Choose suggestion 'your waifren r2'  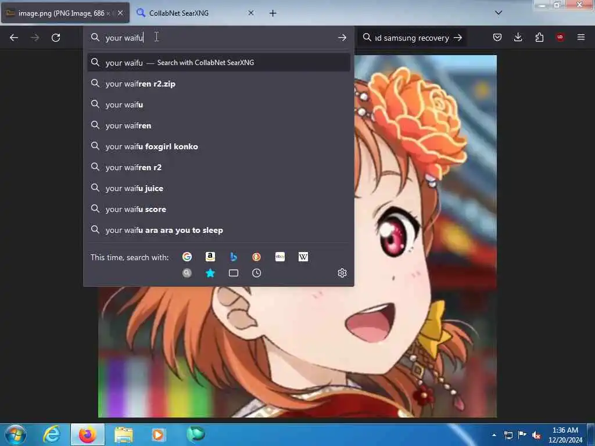tap(218, 167)
